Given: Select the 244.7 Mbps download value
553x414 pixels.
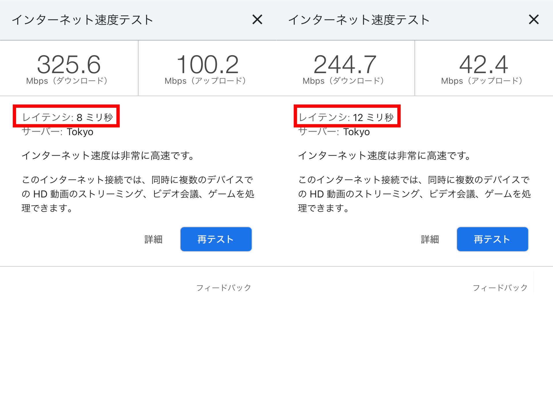Looking at the screenshot, I should [345, 64].
